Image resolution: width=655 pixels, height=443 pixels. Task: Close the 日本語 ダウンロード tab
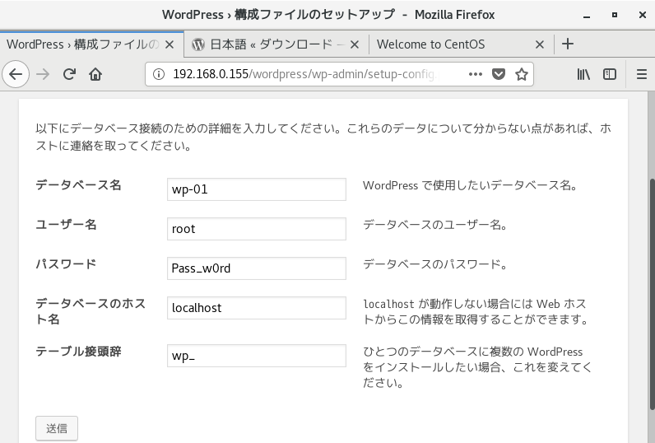pyautogui.click(x=354, y=44)
